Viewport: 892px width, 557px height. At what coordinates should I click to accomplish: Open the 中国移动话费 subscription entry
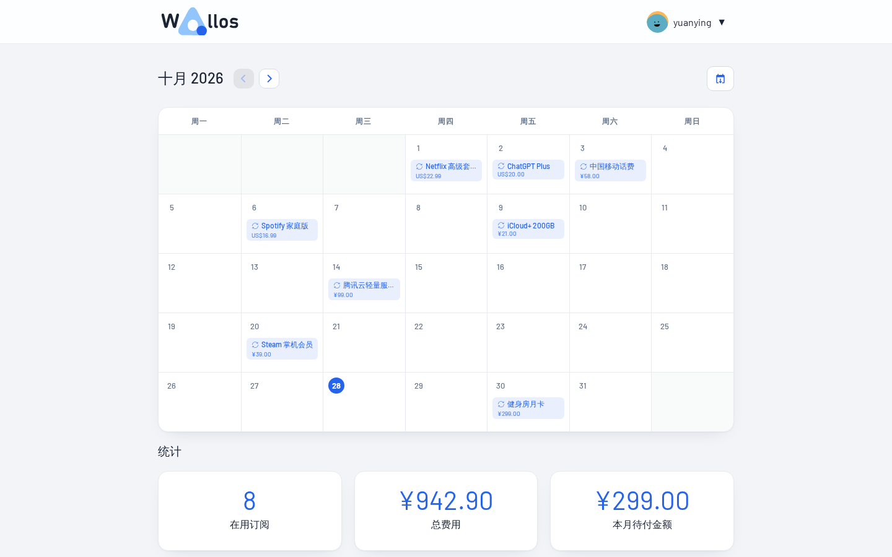click(x=610, y=171)
